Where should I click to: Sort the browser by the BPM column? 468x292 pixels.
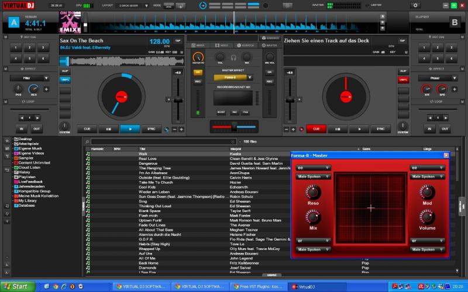tap(116, 149)
